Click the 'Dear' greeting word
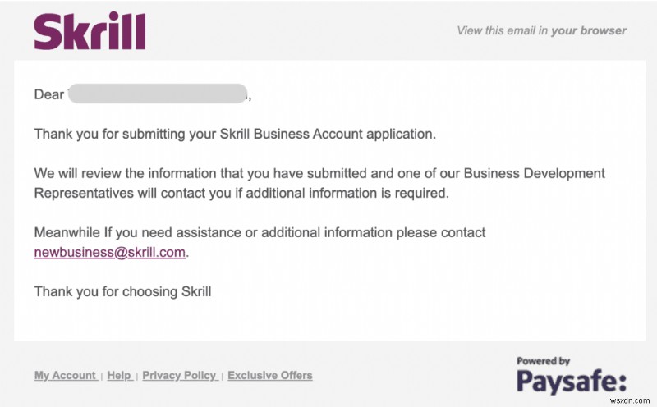 pos(48,94)
